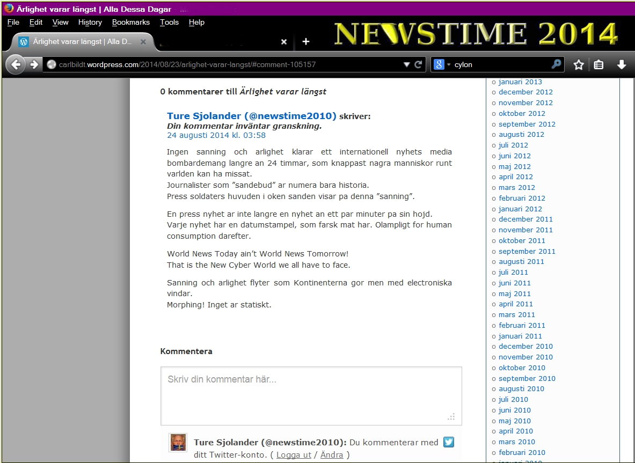Click the Logga ut link

pos(294,455)
